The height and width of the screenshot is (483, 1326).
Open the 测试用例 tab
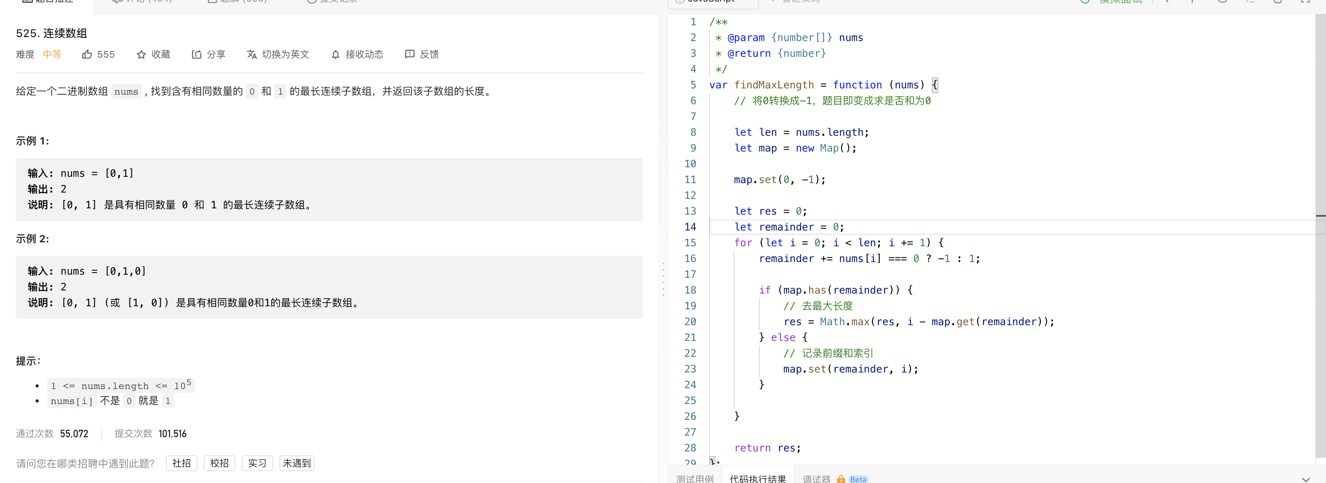[695, 478]
